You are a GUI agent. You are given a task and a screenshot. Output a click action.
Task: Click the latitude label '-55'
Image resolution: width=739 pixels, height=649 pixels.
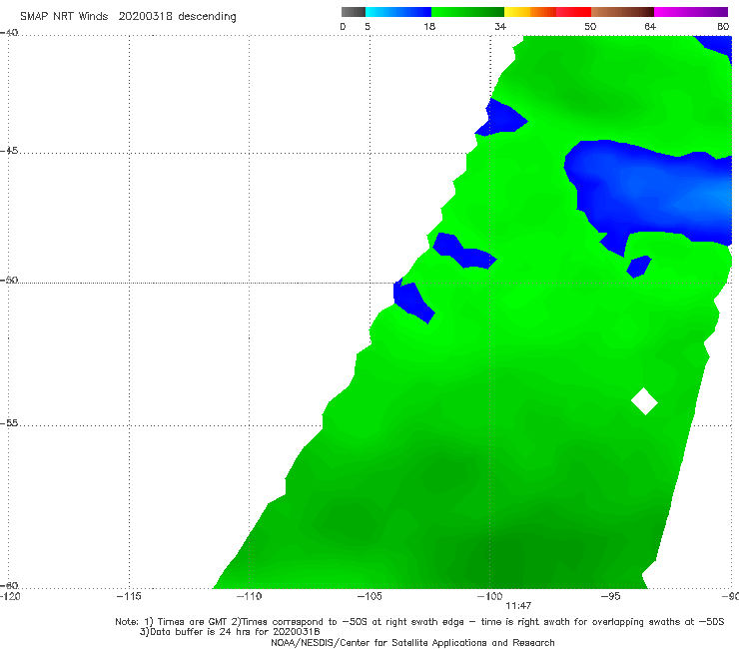point(9,423)
